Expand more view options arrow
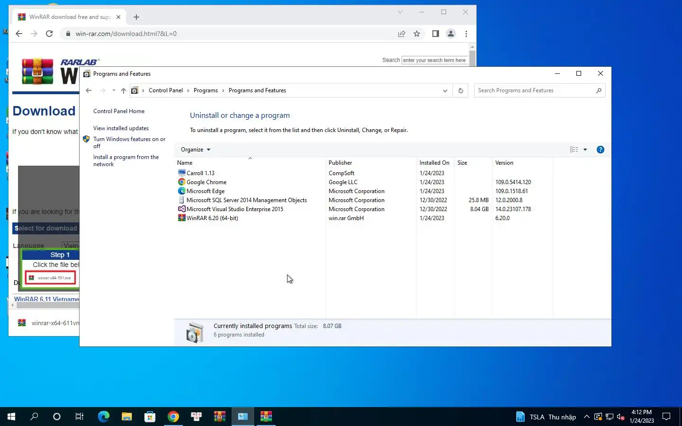682x426 pixels. coord(585,150)
